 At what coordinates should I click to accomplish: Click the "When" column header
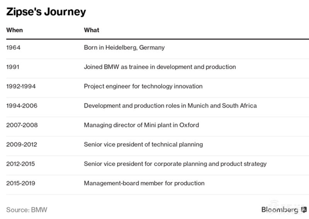tap(14, 30)
